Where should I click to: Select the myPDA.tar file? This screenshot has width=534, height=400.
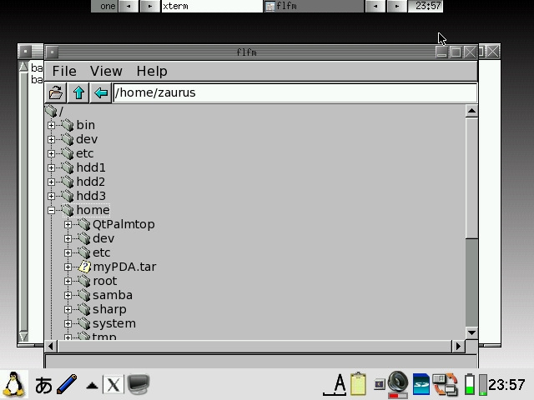click(124, 267)
